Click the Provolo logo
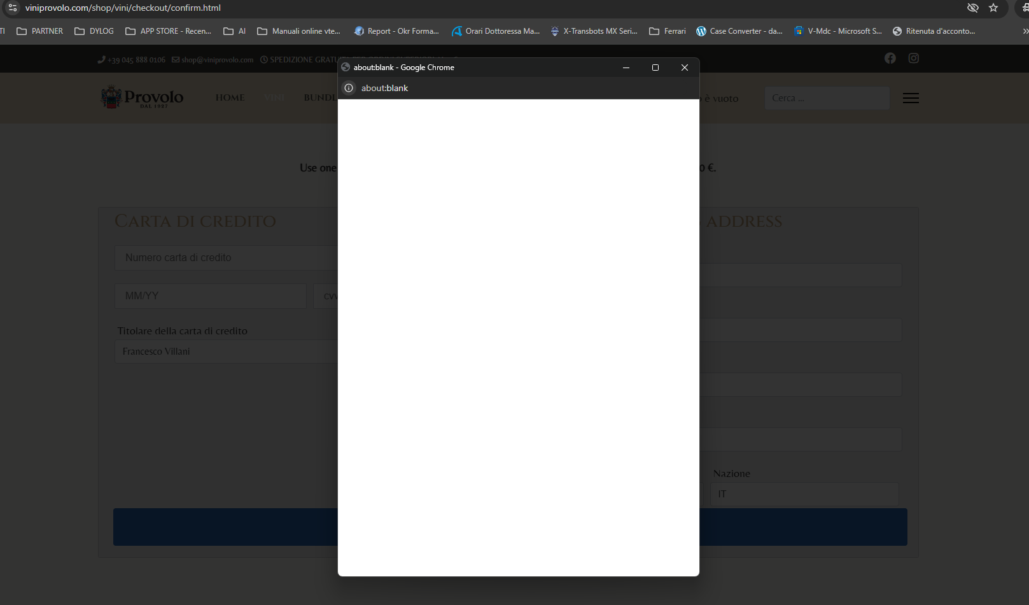Viewport: 1029px width, 605px height. (143, 97)
